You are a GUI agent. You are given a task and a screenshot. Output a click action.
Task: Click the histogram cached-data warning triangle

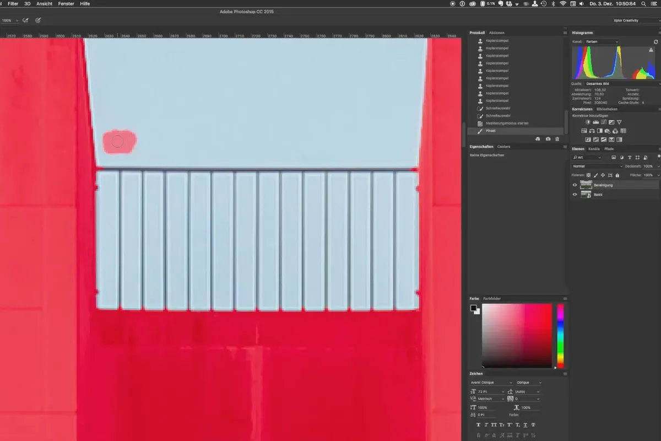(651, 50)
